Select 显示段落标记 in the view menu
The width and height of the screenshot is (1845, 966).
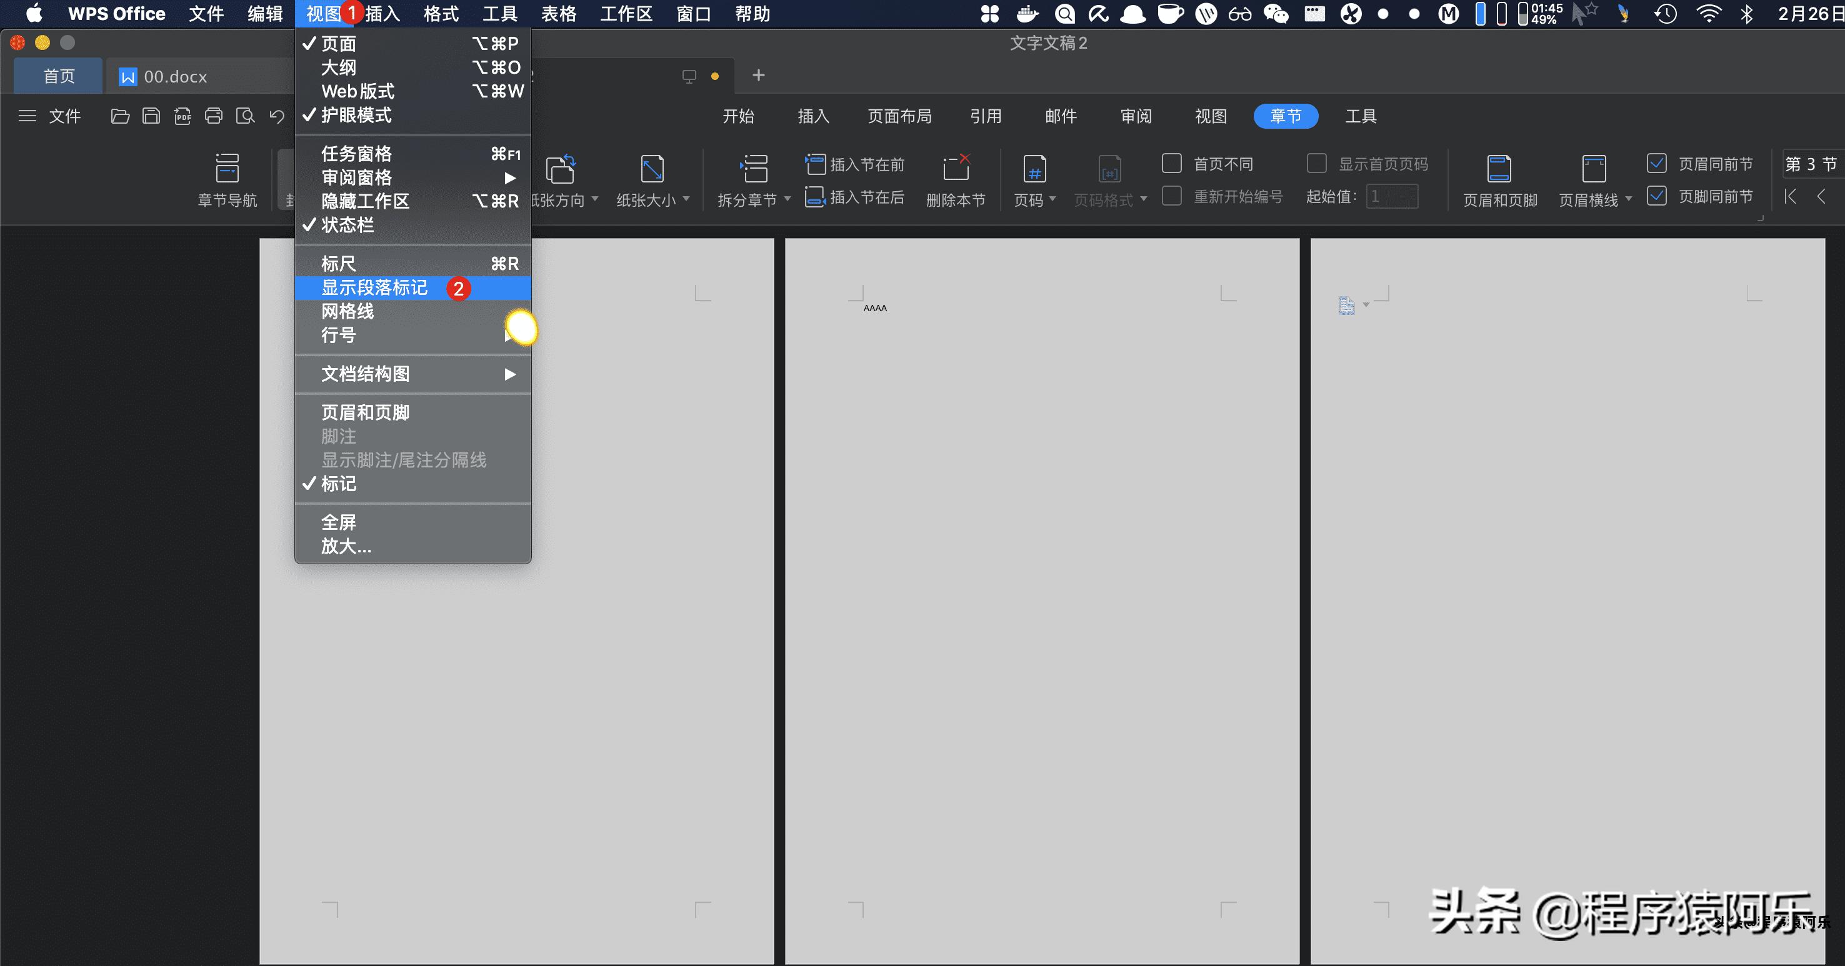372,287
